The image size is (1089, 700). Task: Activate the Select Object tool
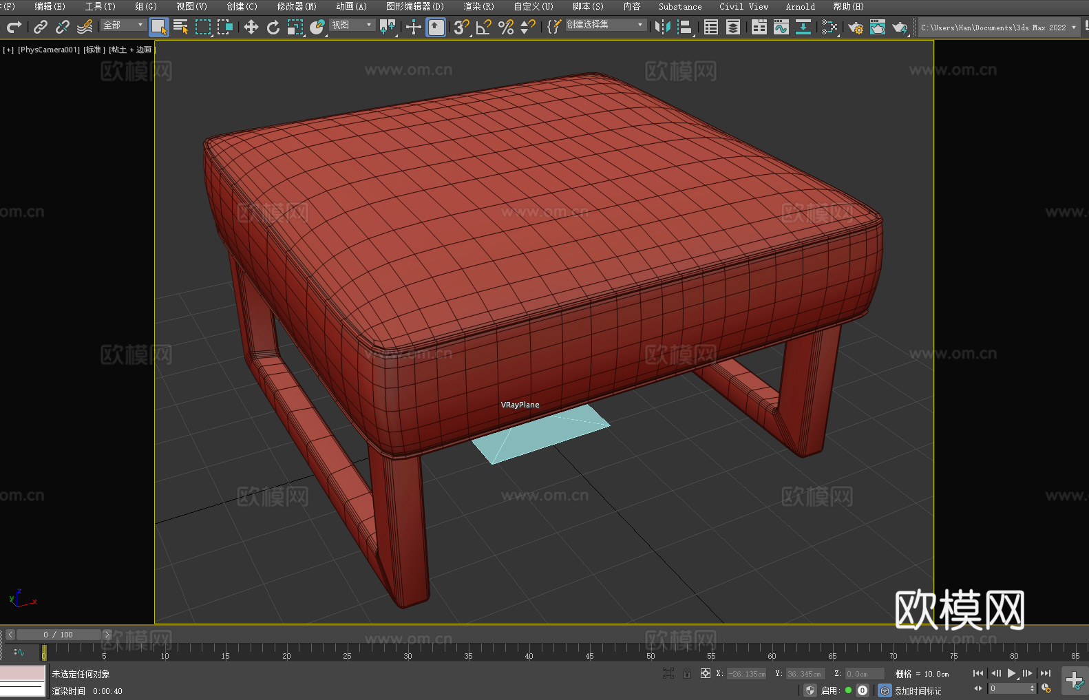[159, 27]
